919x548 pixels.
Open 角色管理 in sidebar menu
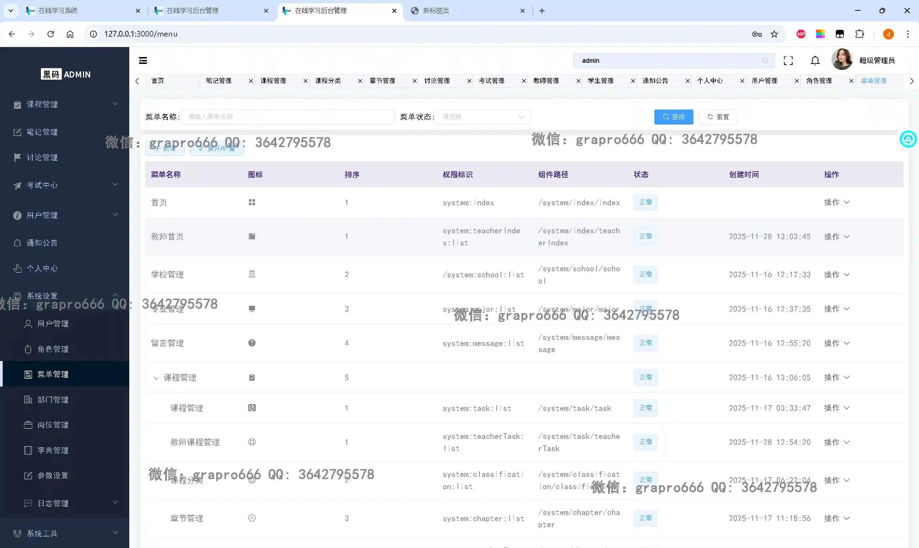pyautogui.click(x=53, y=349)
